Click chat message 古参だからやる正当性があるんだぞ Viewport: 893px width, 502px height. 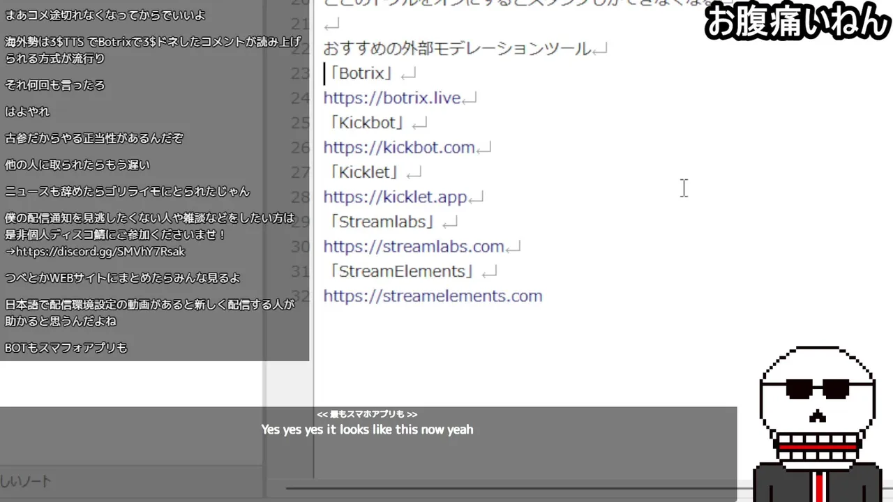[x=93, y=138]
